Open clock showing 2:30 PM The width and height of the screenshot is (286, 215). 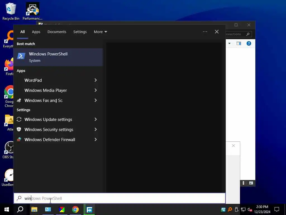[x=262, y=209]
